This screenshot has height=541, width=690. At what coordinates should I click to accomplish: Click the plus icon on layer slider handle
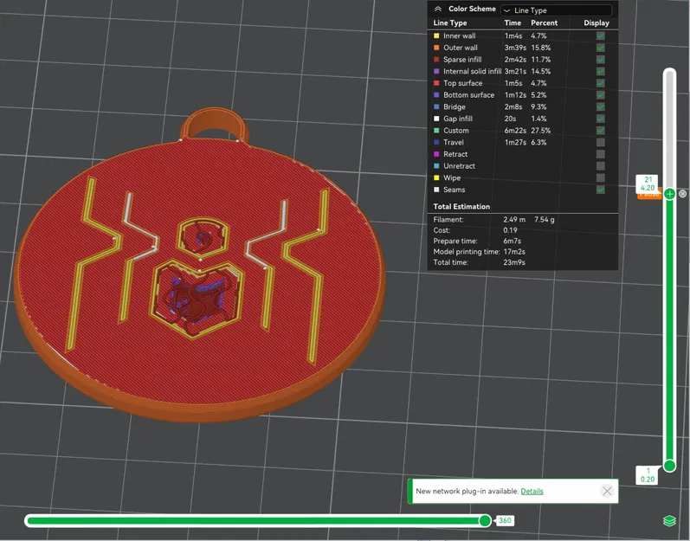click(669, 194)
